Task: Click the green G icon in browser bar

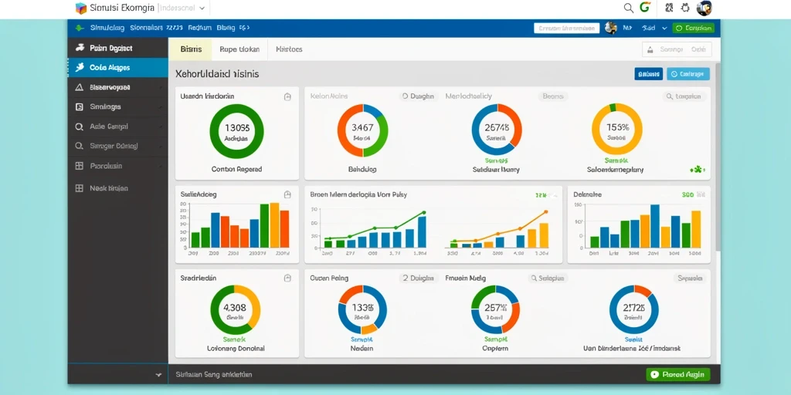Action: tap(644, 8)
